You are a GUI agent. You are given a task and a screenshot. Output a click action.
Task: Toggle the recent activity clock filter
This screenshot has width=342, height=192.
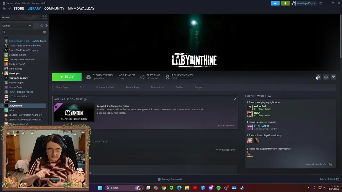42,26
